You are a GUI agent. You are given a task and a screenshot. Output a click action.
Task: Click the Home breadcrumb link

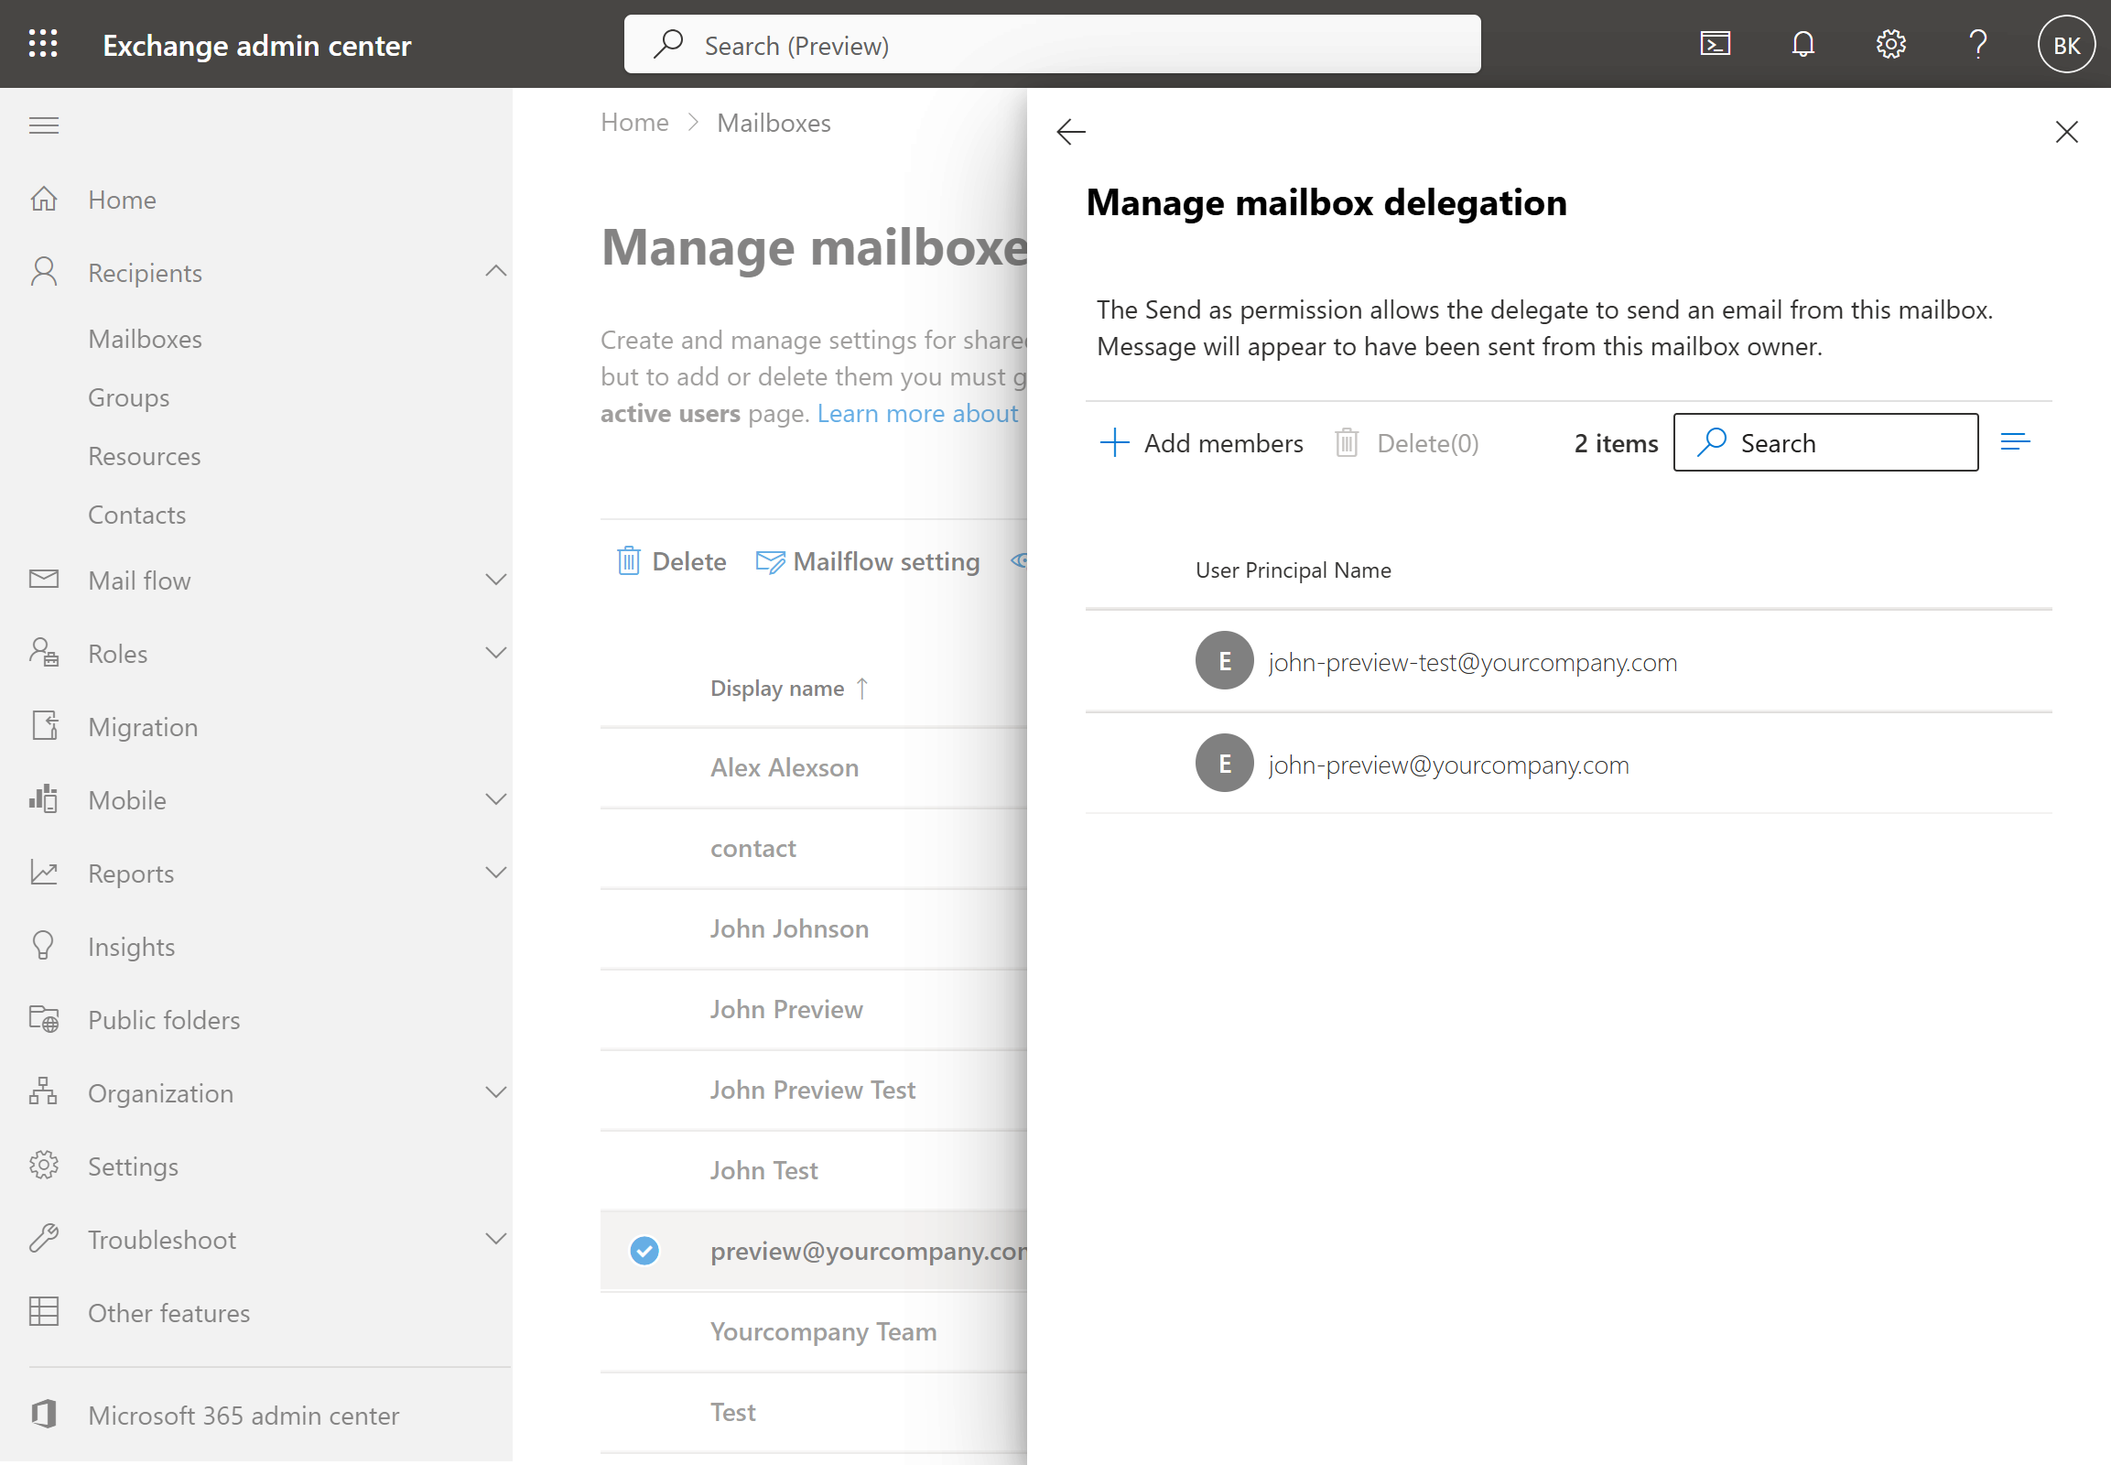634,122
